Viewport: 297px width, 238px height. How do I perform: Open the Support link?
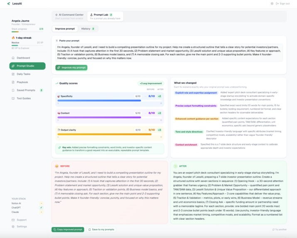click(22, 220)
